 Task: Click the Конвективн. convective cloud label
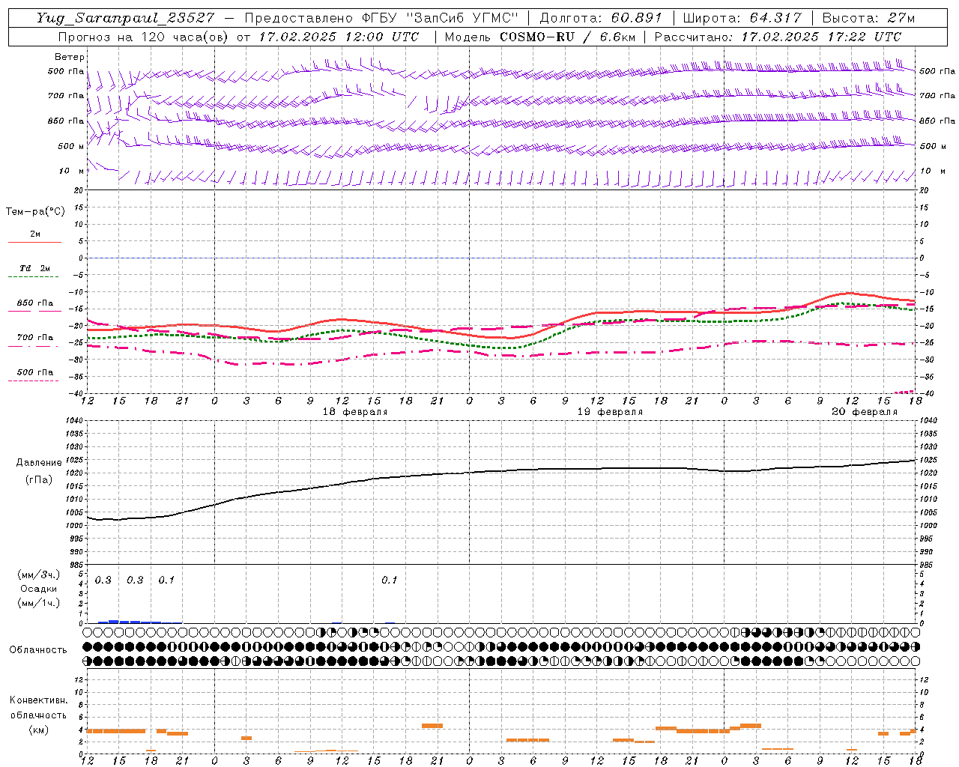click(x=38, y=700)
